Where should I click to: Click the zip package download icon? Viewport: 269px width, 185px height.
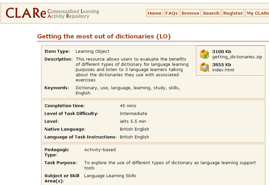tap(205, 54)
